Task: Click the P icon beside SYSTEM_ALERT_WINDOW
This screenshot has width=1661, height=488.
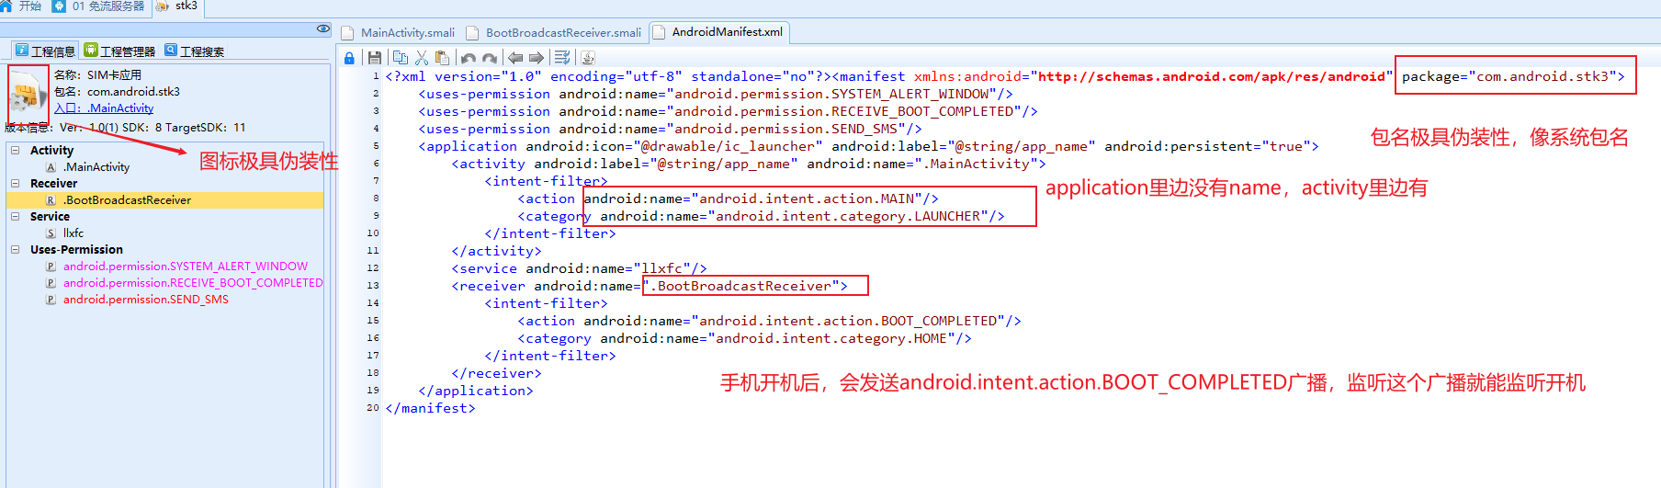Action: [x=51, y=267]
